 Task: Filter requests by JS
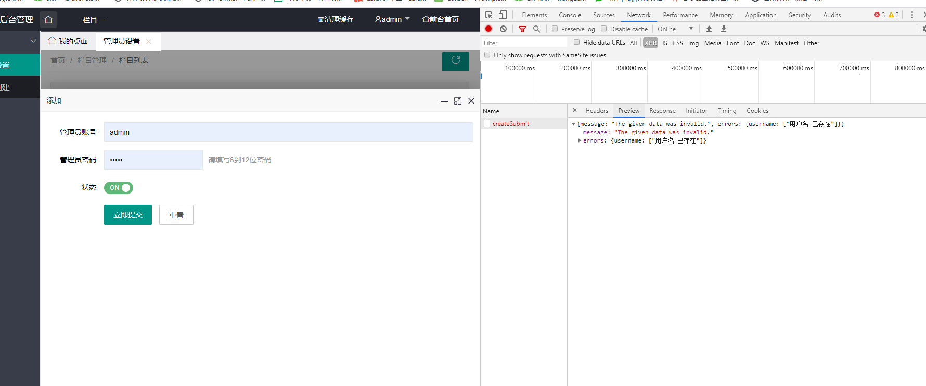(x=664, y=43)
